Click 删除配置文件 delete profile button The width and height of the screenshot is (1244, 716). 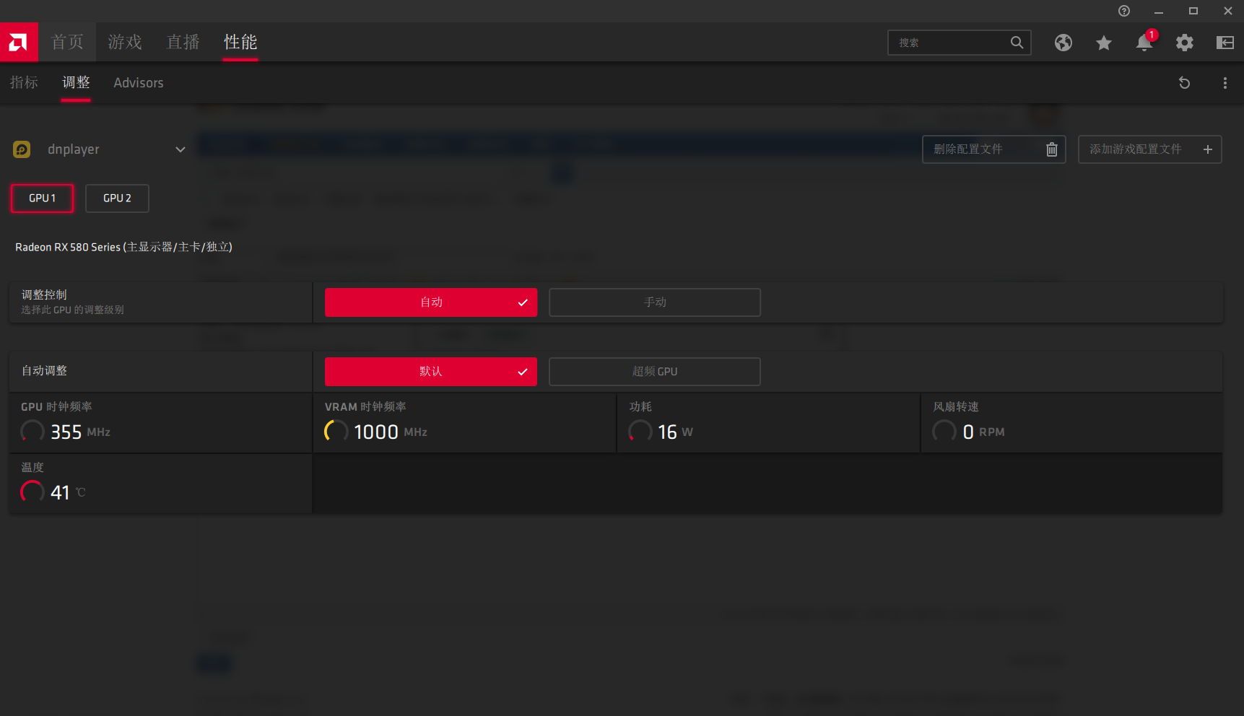pyautogui.click(x=993, y=149)
